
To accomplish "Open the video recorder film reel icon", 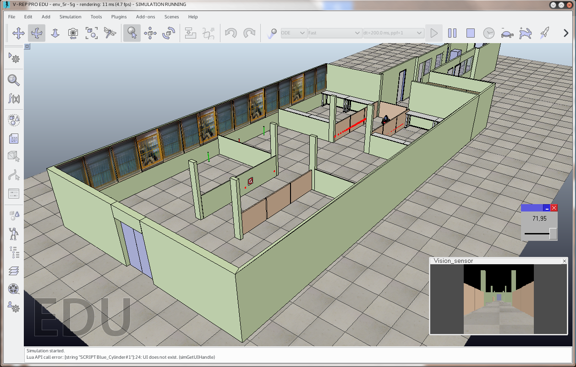I will pos(14,289).
